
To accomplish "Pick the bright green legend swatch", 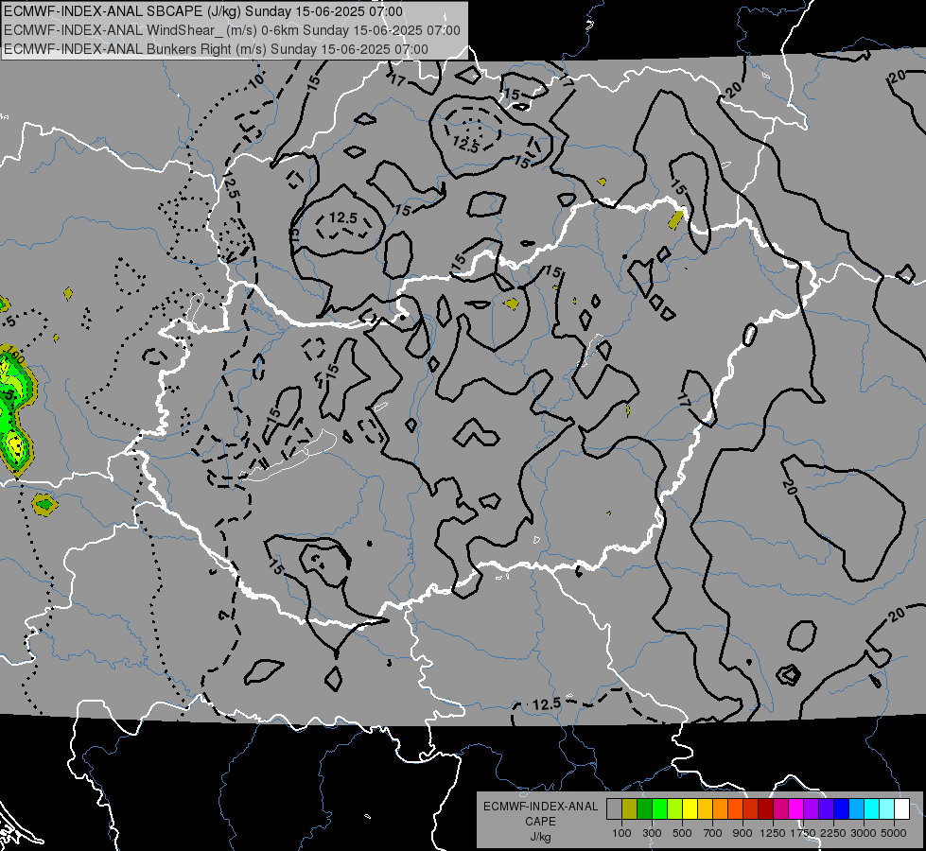I will click(659, 809).
